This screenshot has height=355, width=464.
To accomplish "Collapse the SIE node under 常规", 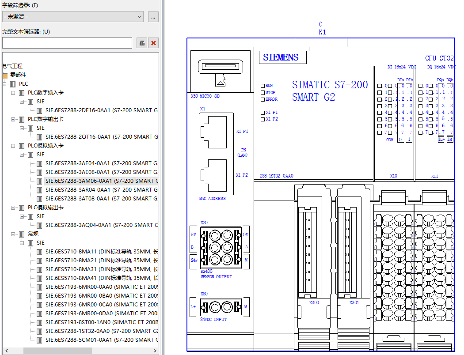I will [22, 243].
